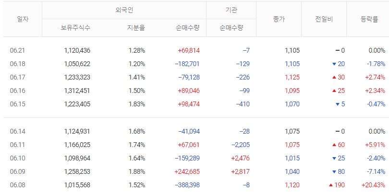The height and width of the screenshot is (193, 389).
Task: Click the +2.74% change rate
Action: 375,78
